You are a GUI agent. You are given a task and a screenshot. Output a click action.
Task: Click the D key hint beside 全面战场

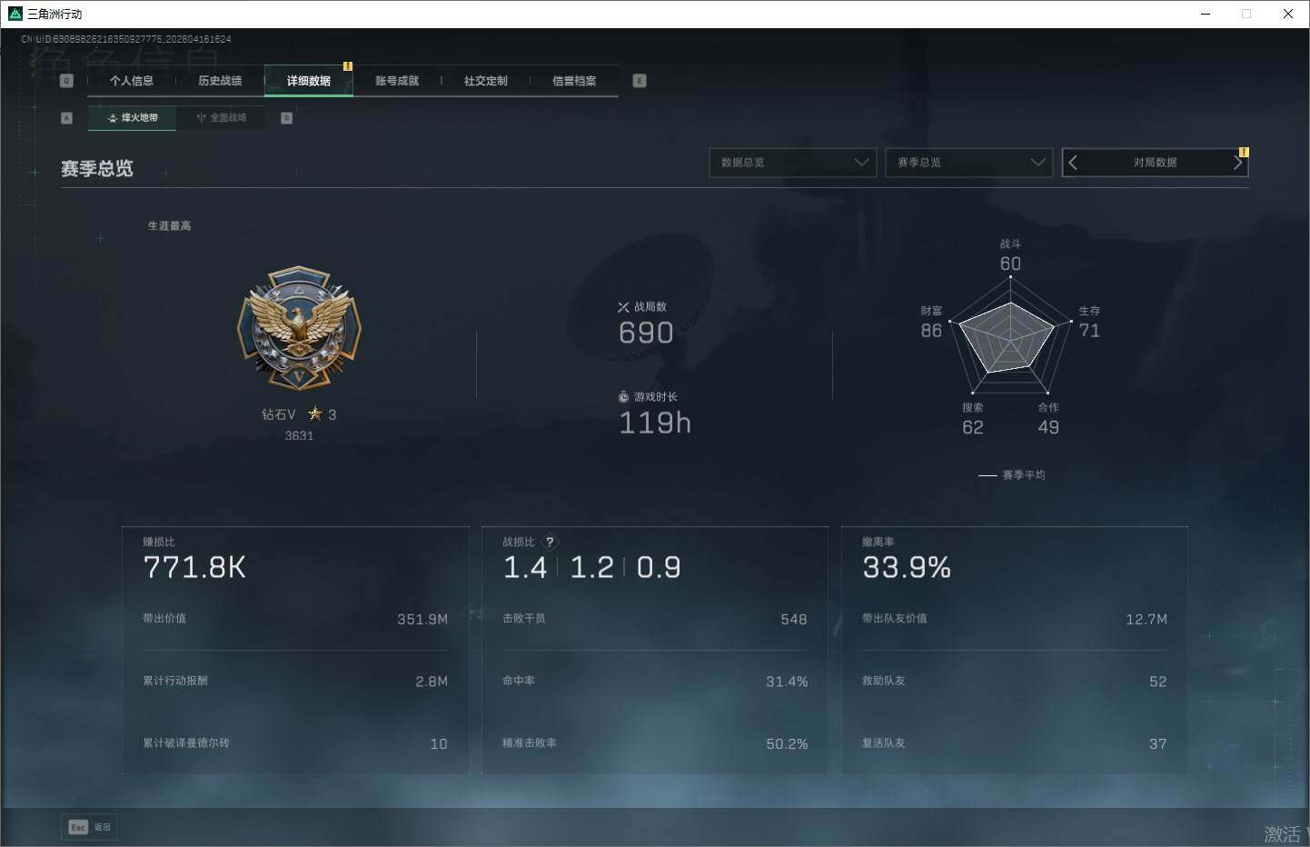click(x=286, y=118)
